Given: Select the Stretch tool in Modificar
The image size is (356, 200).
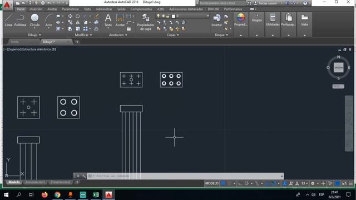Looking at the screenshot, I should [70, 29].
